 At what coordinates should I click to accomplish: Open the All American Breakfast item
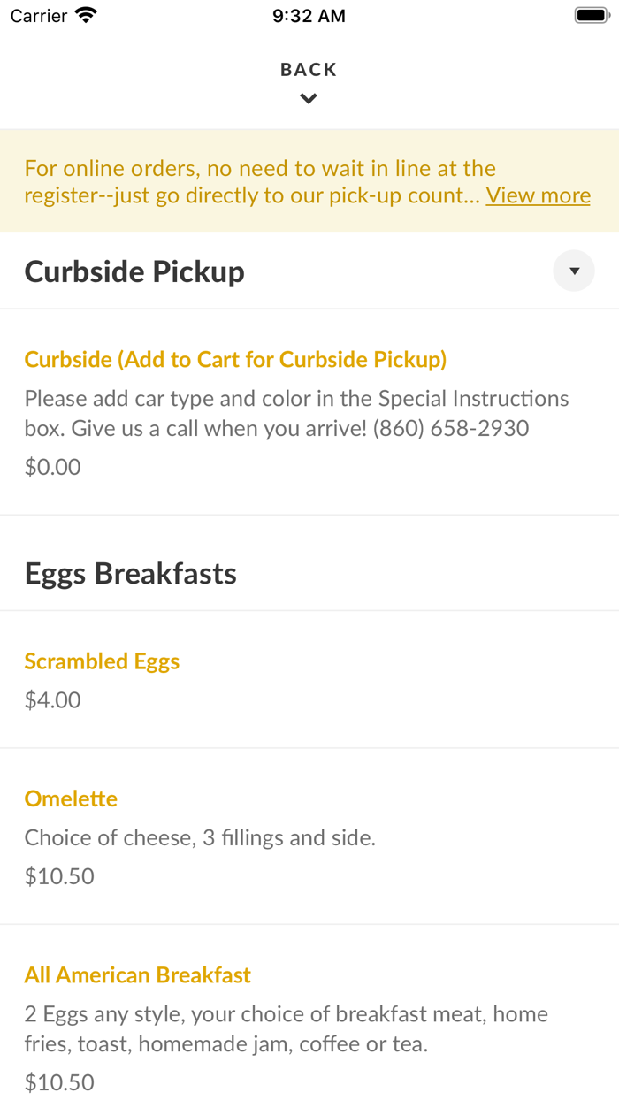(x=137, y=975)
